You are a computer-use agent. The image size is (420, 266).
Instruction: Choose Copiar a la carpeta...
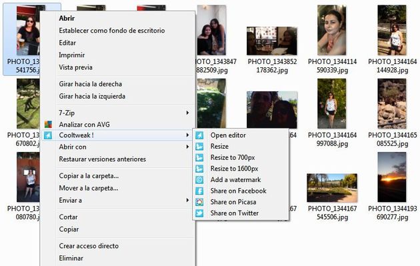(89, 176)
